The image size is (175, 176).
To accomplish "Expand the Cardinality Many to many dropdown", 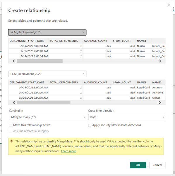I will 48,117.
